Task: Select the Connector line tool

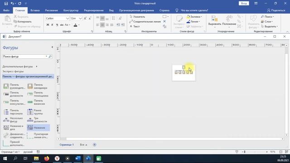Action: 145,22
